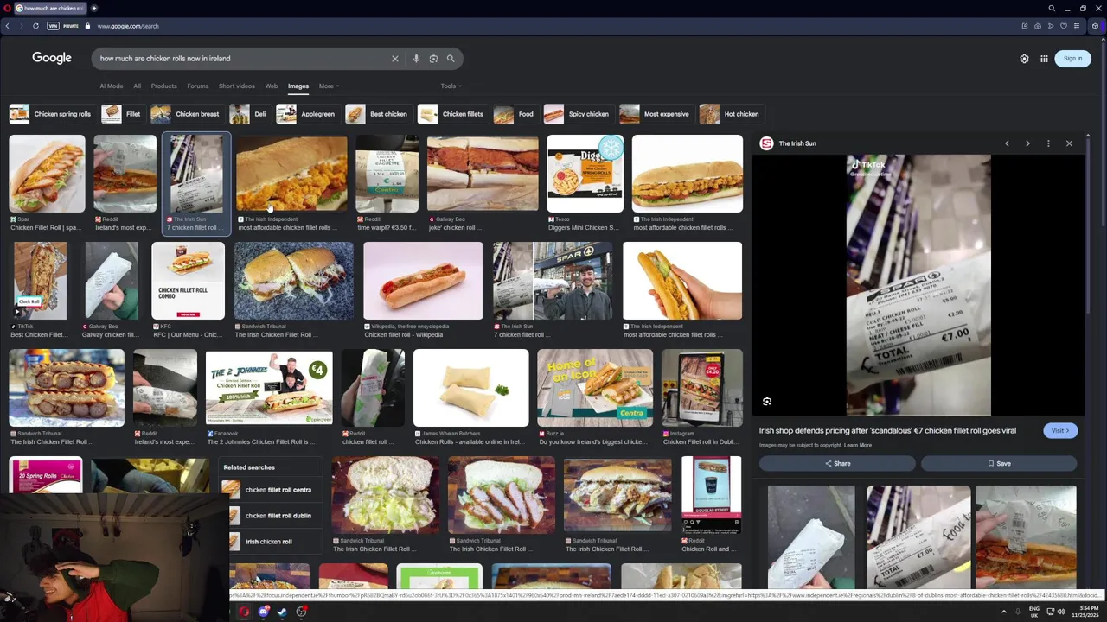This screenshot has width=1107, height=622.
Task: Go back to previous page
Action: pos(7,26)
